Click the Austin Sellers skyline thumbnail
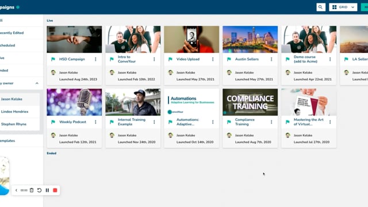Viewport: 368px width, 207px height. click(250, 39)
